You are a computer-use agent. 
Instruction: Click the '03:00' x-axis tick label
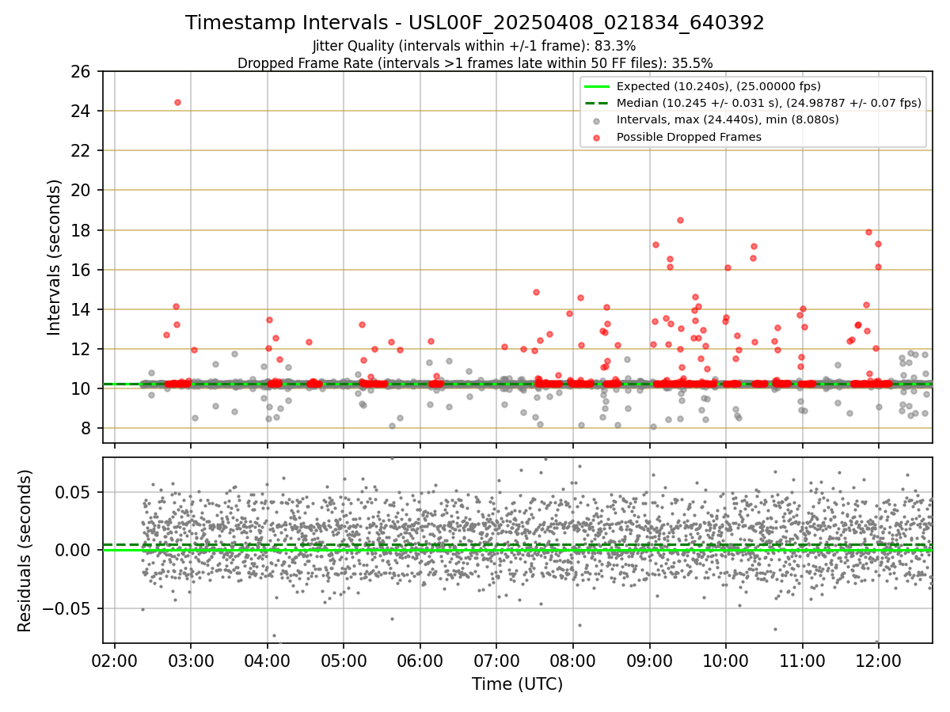tap(191, 661)
